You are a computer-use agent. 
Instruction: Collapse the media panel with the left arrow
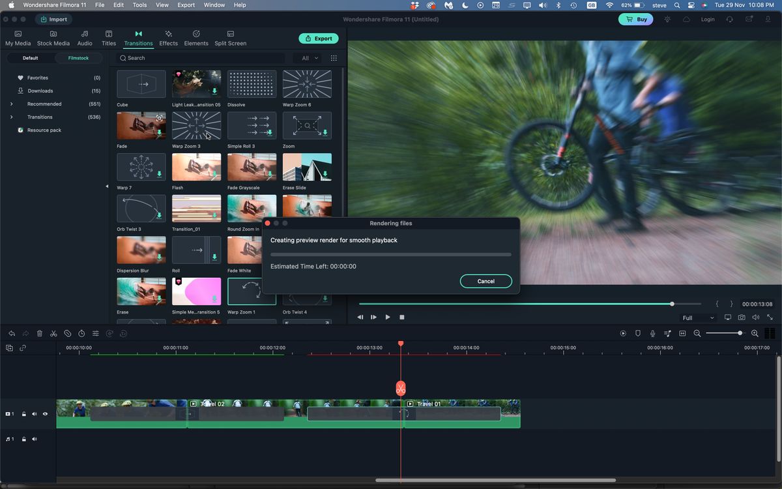(107, 186)
